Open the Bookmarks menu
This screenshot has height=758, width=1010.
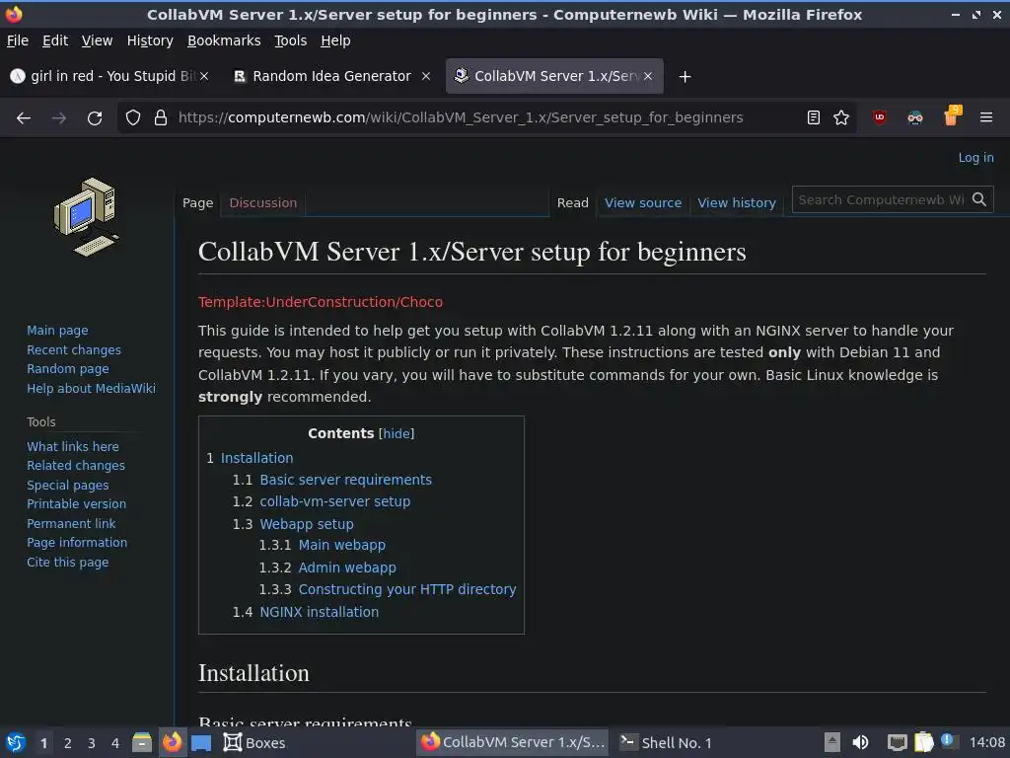tap(224, 40)
